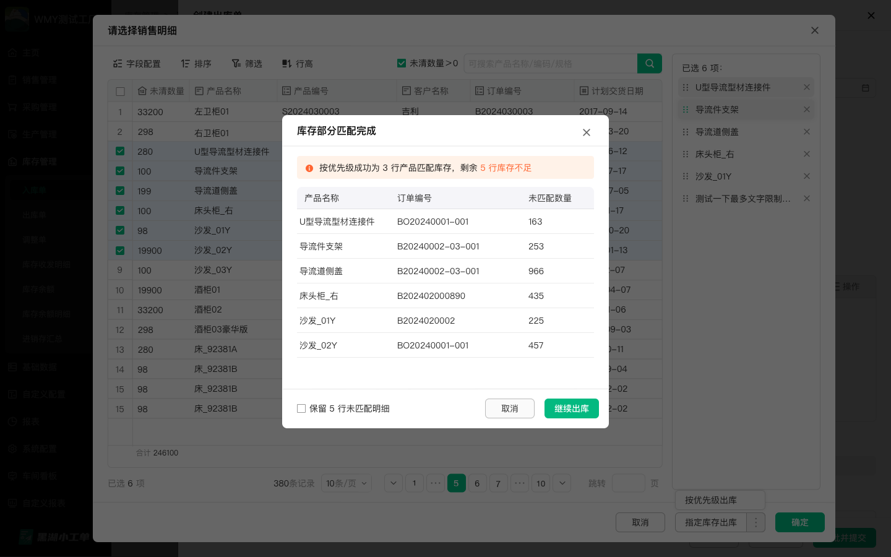Select the 库存管理 inventory management icon
The height and width of the screenshot is (557, 891).
pos(14,162)
